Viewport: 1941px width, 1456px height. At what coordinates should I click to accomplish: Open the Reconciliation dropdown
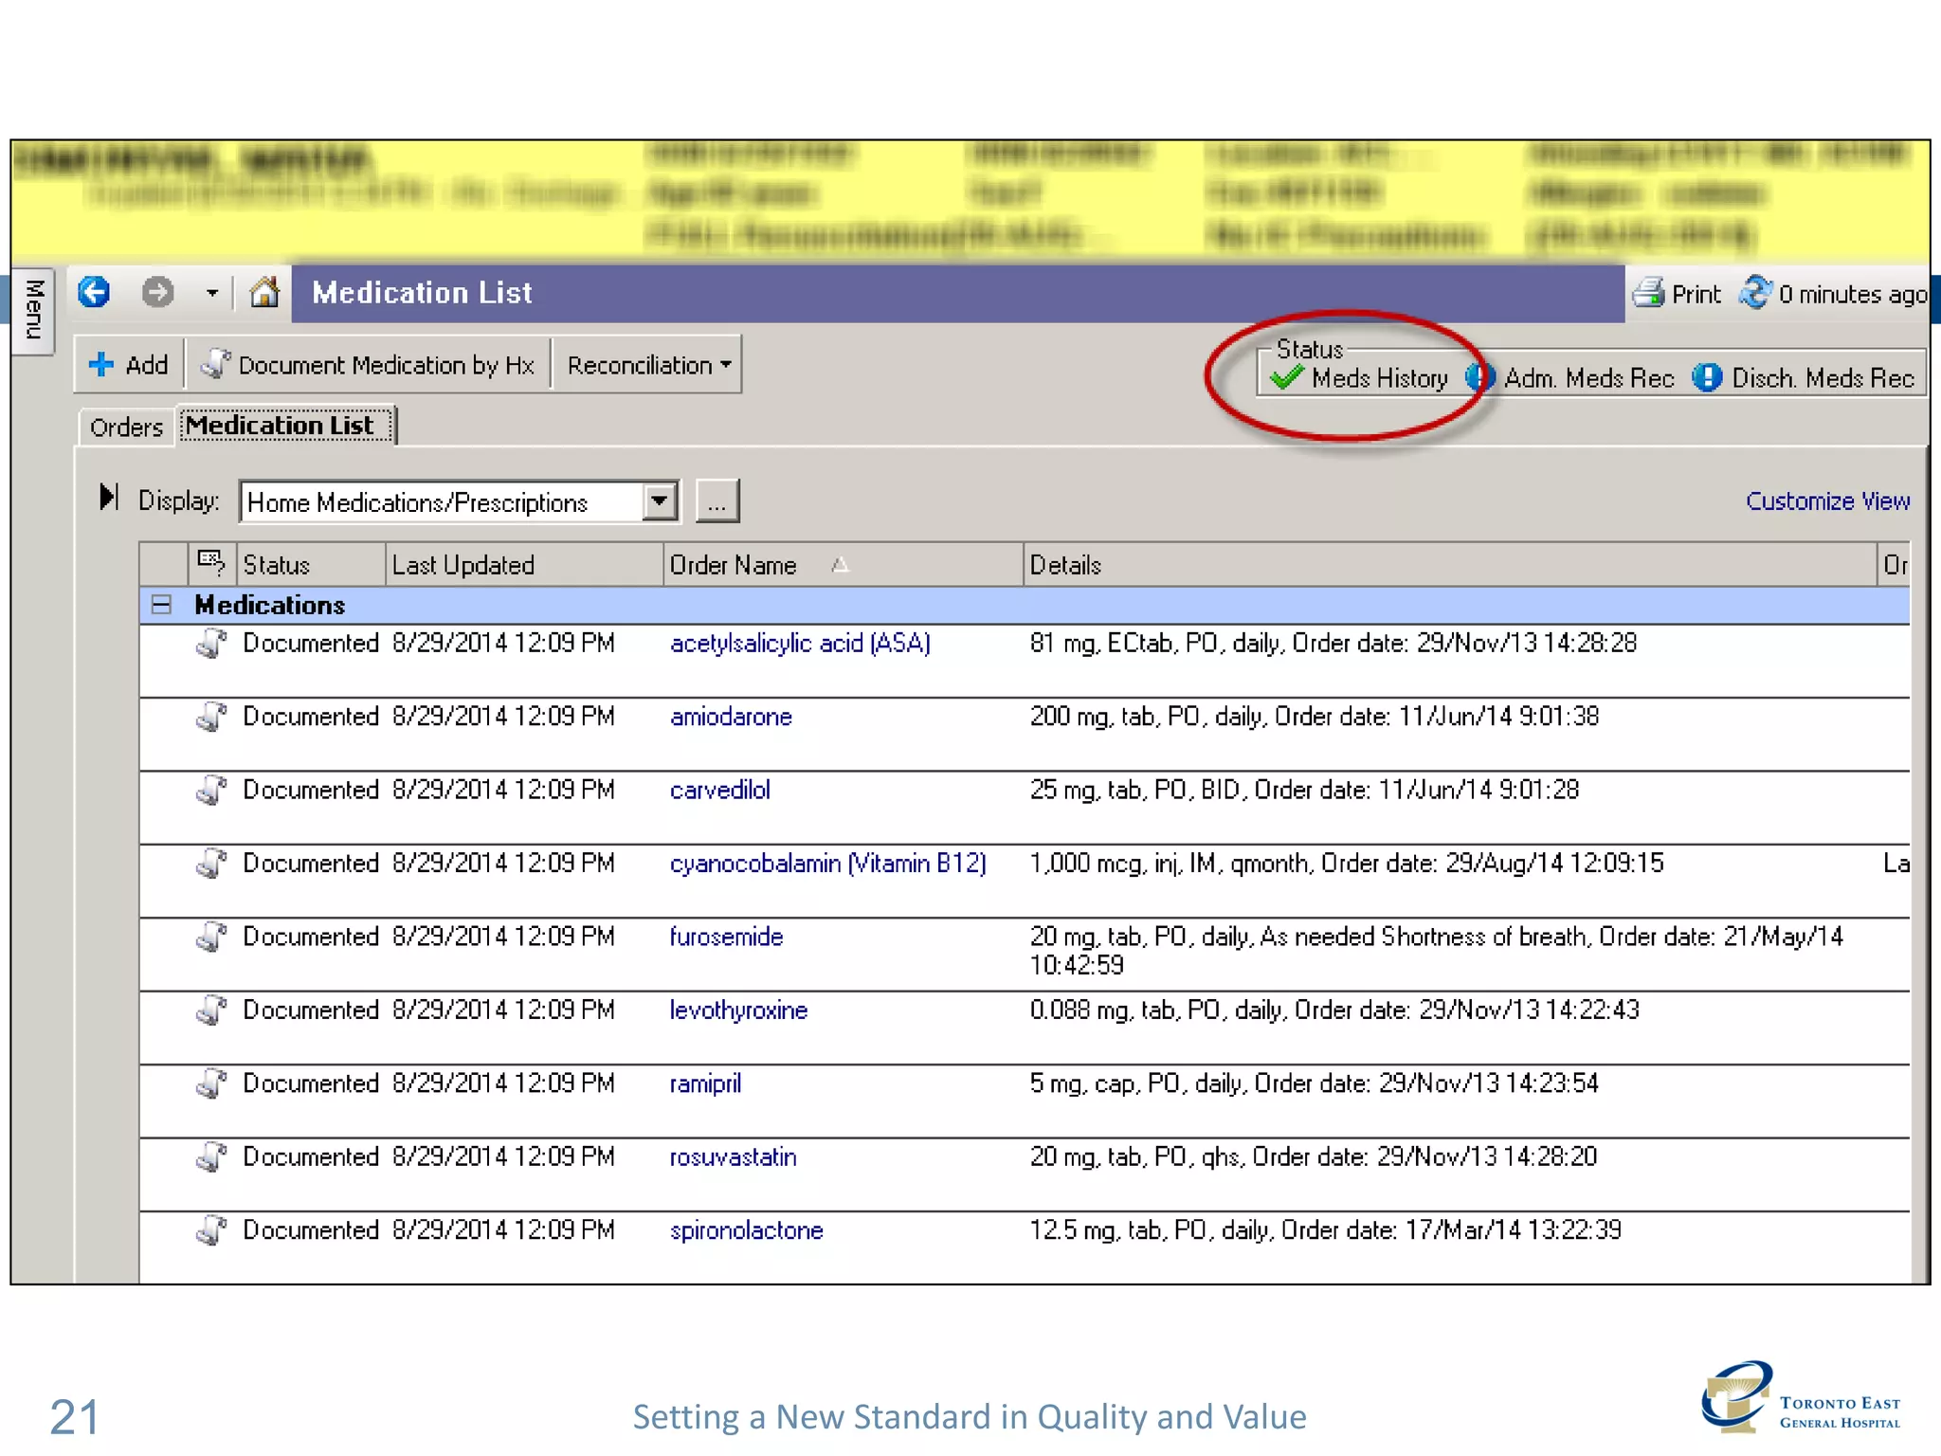pyautogui.click(x=648, y=365)
